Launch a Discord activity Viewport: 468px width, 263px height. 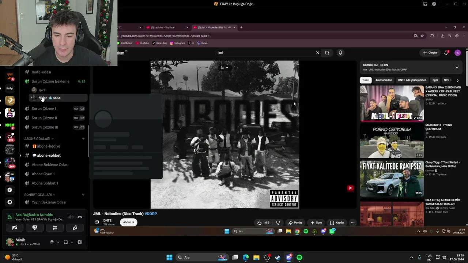tap(55, 228)
